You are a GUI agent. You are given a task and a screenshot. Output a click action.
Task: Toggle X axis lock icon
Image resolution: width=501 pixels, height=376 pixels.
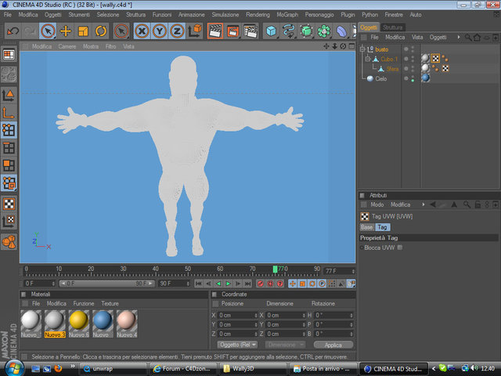(142, 31)
